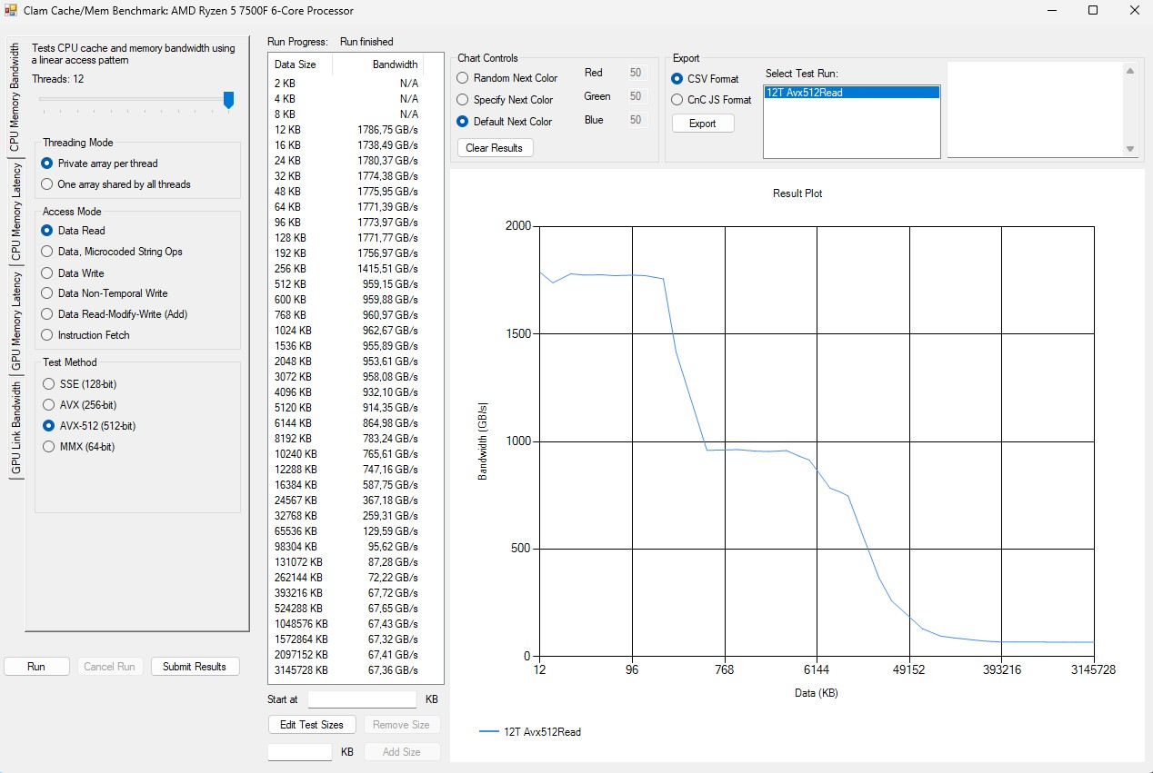Viewport: 1153px width, 773px height.
Task: Click the Edit Test Sizes button
Action: point(312,725)
